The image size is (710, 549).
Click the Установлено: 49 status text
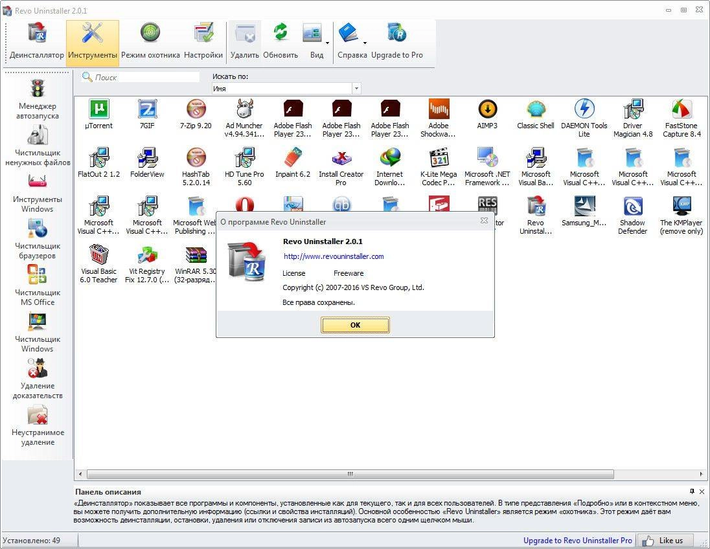tap(31, 541)
